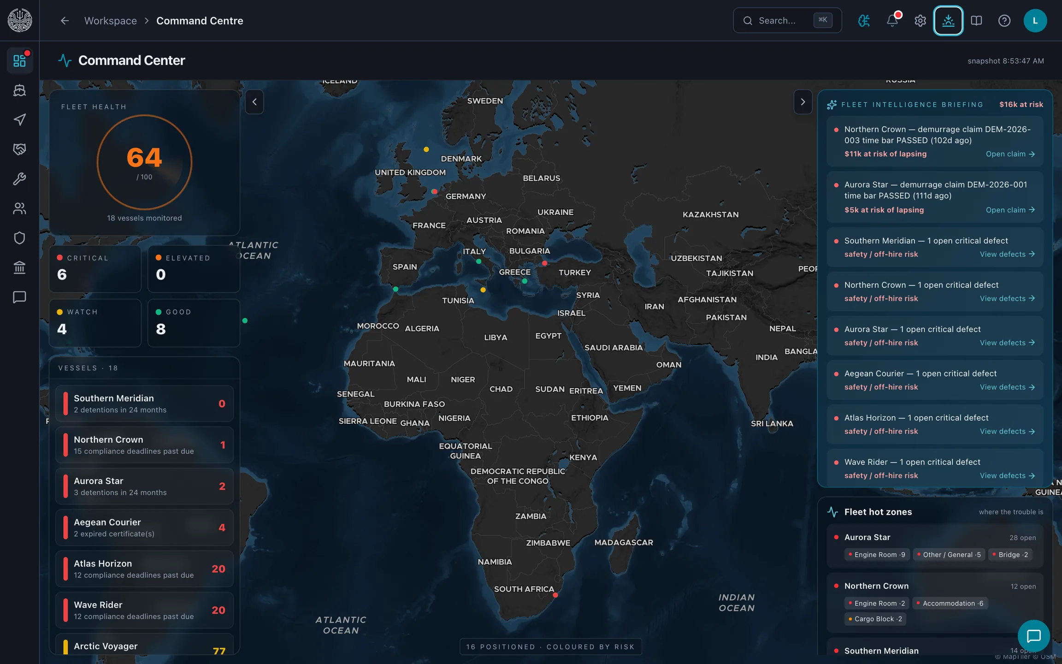Open the vessel/ship icon in the sidebar
1062x664 pixels.
19,90
